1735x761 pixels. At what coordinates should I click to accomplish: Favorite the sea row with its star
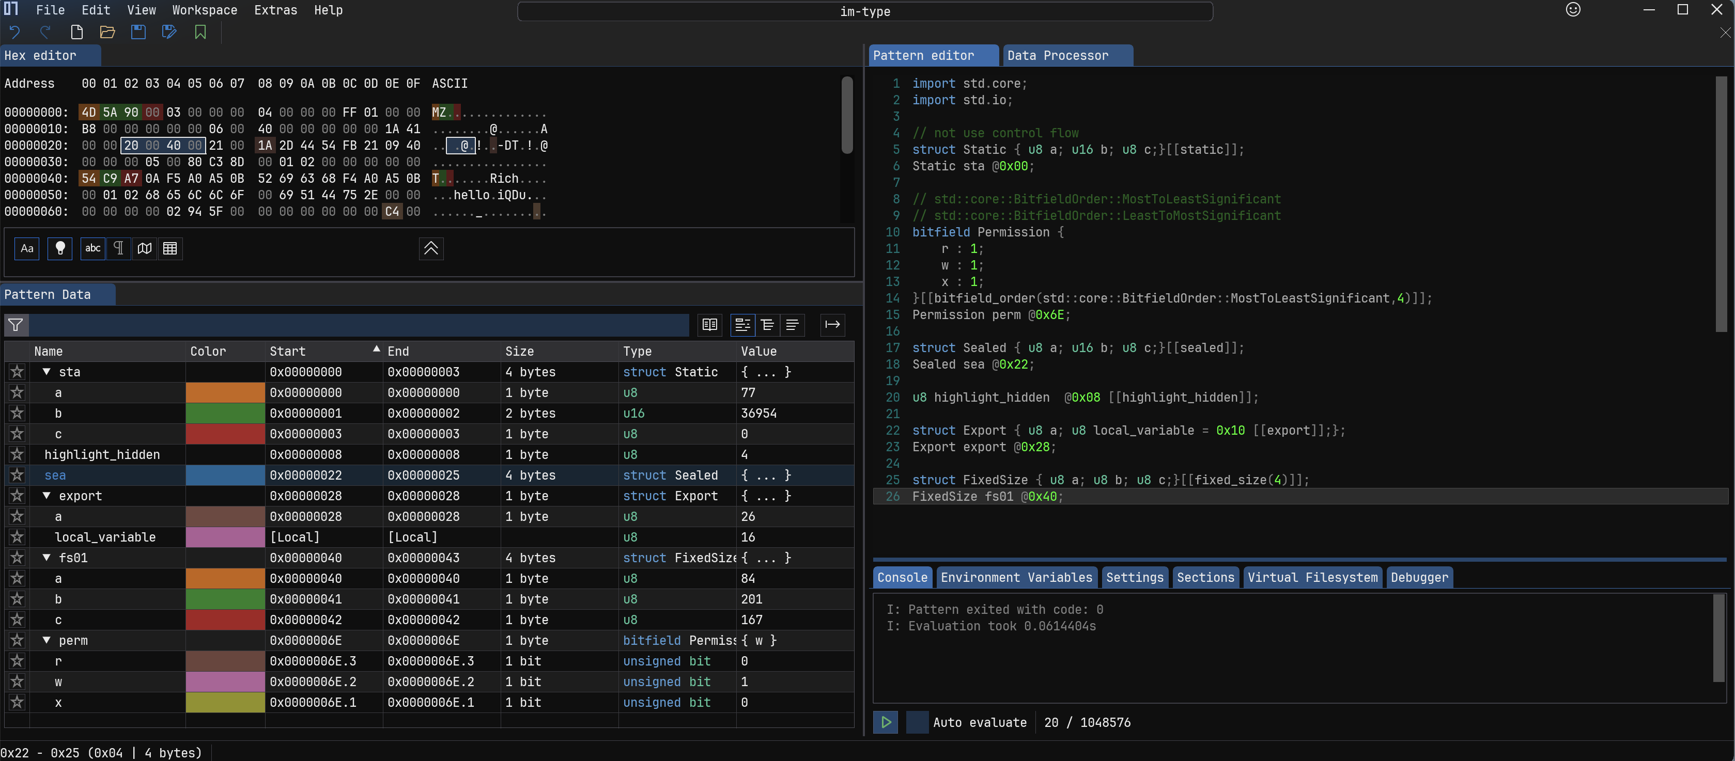[17, 475]
